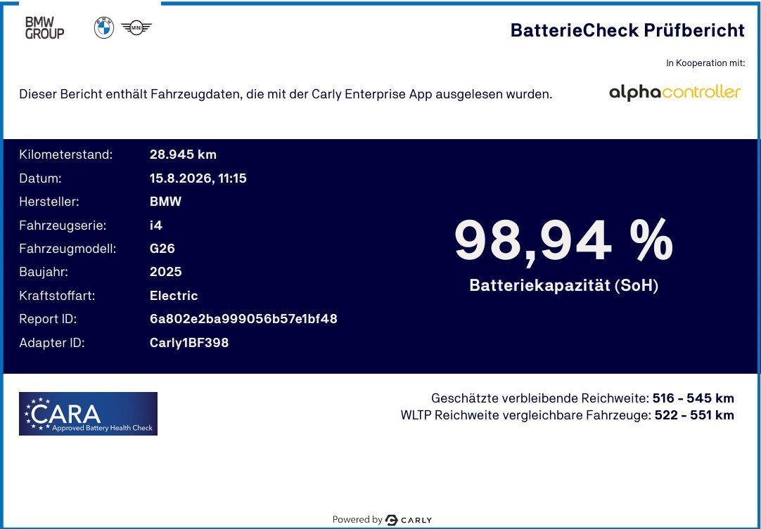Click the 'Powered by' text

pos(357,520)
